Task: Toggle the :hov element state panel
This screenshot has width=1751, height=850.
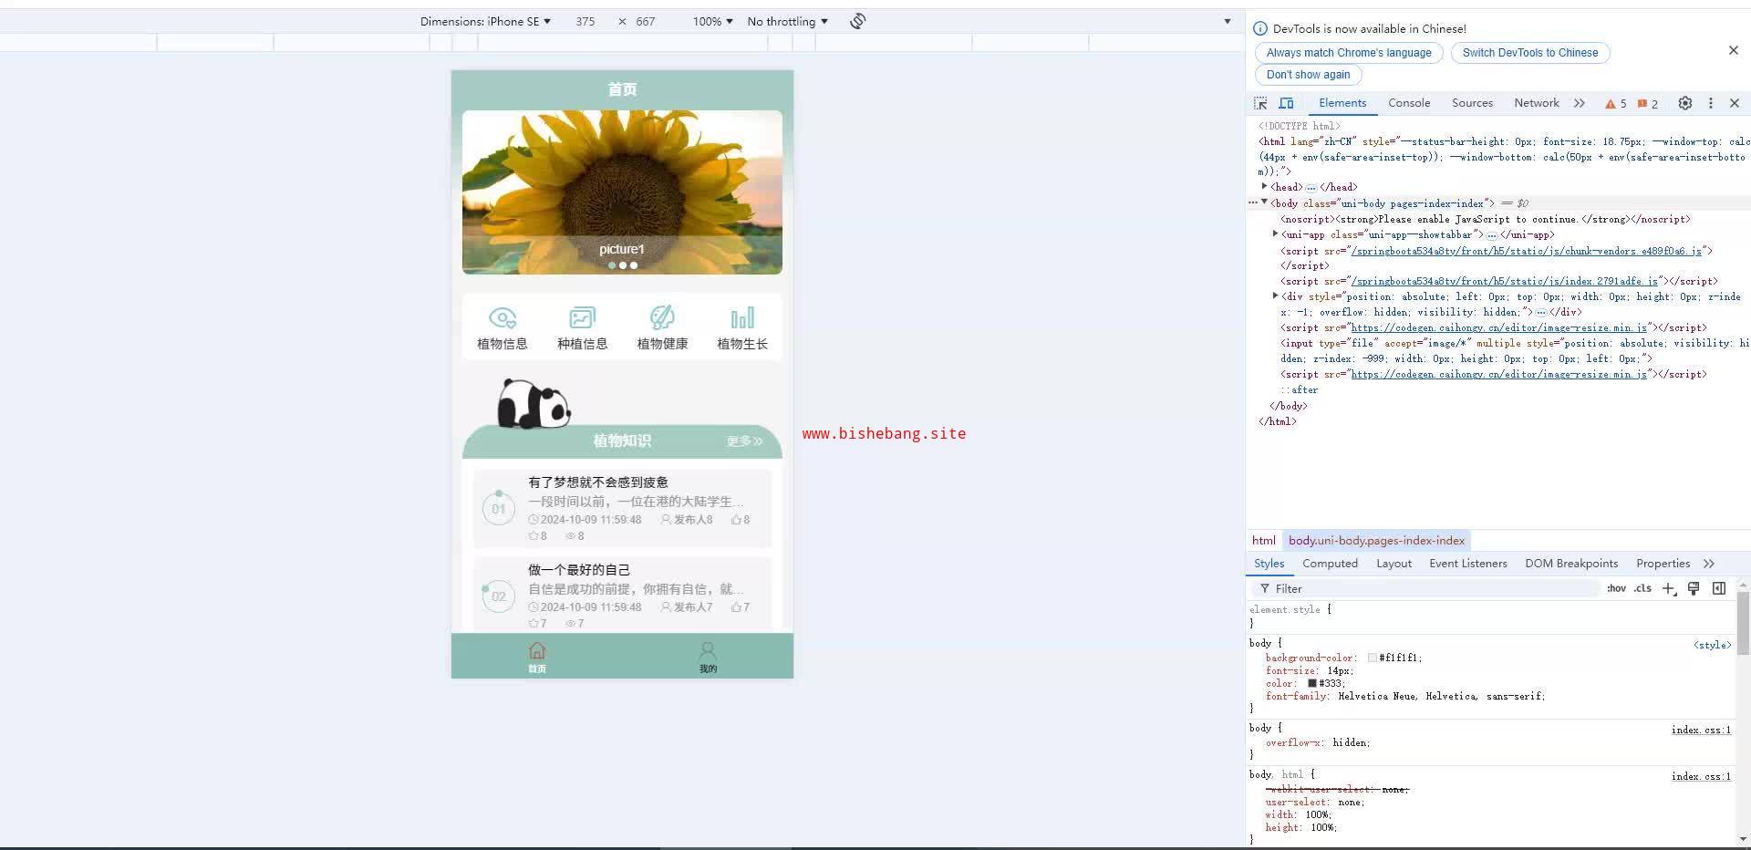Action: [1616, 588]
